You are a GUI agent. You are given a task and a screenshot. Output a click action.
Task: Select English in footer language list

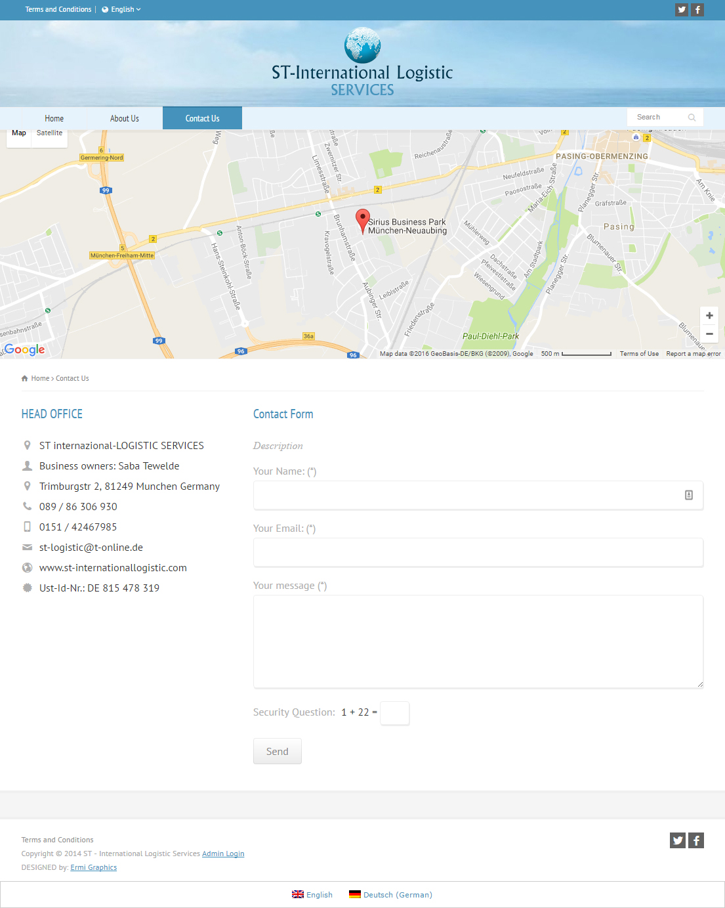tap(320, 894)
